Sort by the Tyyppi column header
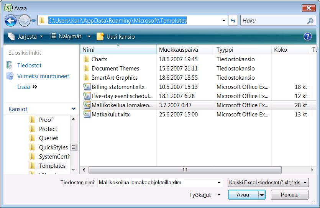Image resolution: width=320 pixels, height=208 pixels. (x=243, y=49)
